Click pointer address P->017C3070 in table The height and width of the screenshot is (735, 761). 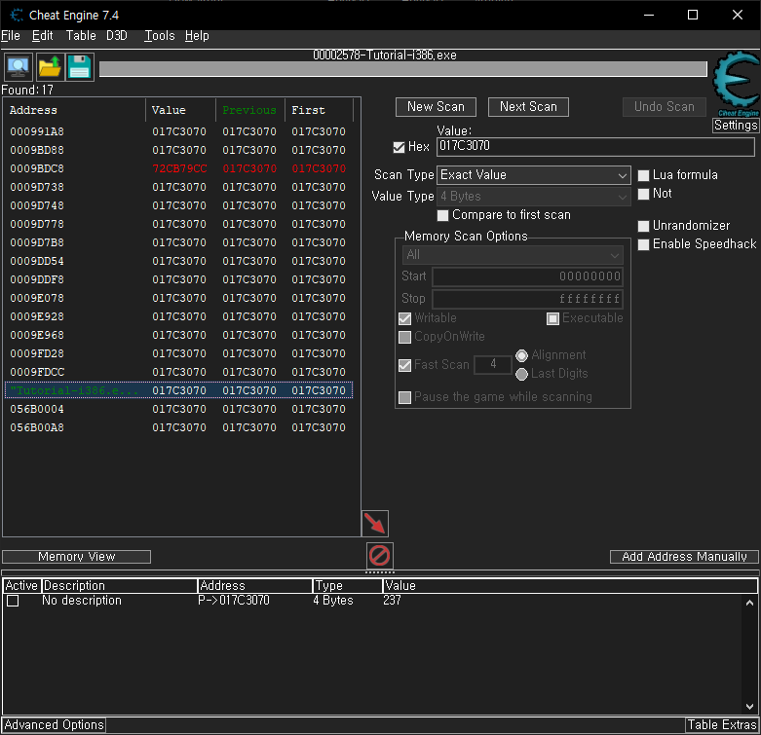[x=234, y=601]
